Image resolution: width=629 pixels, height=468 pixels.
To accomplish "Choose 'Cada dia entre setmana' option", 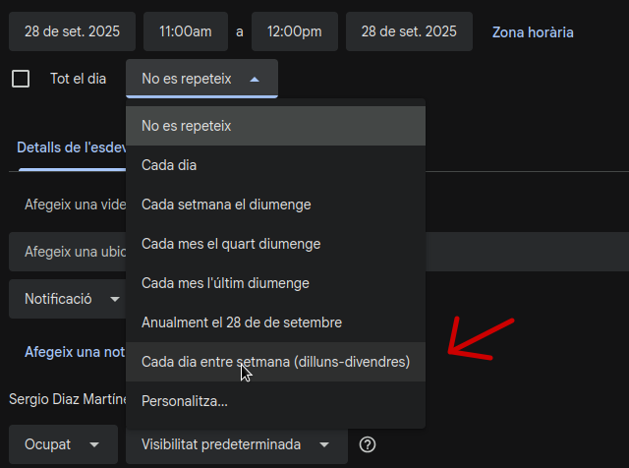I will pos(275,362).
